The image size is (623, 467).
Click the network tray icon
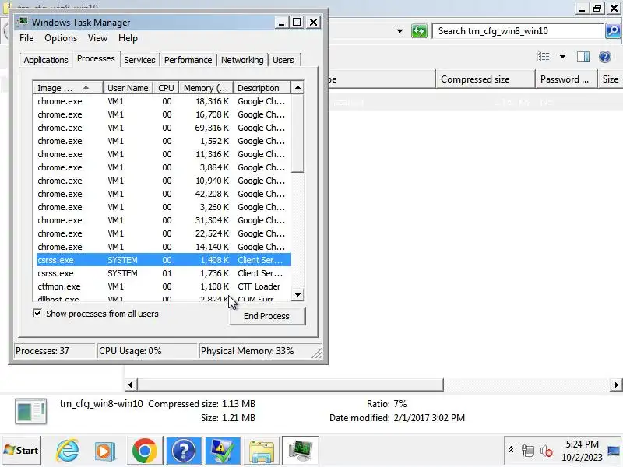(528, 451)
